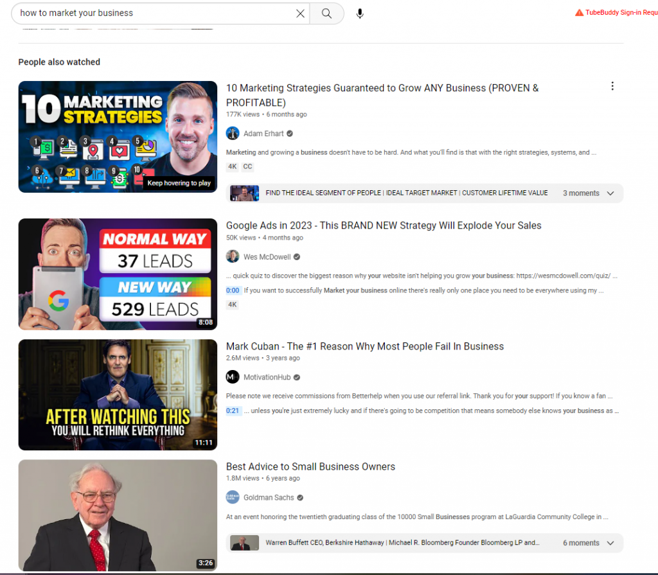658x575 pixels.
Task: Click the voice search microphone icon
Action: click(x=360, y=13)
